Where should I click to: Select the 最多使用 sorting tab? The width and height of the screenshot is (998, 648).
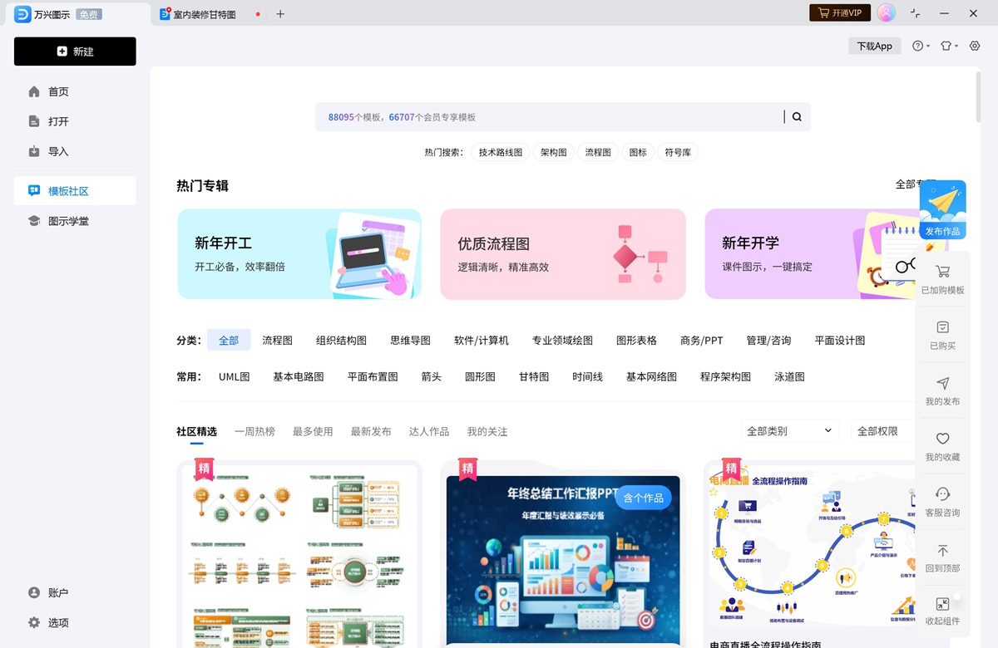[313, 431]
